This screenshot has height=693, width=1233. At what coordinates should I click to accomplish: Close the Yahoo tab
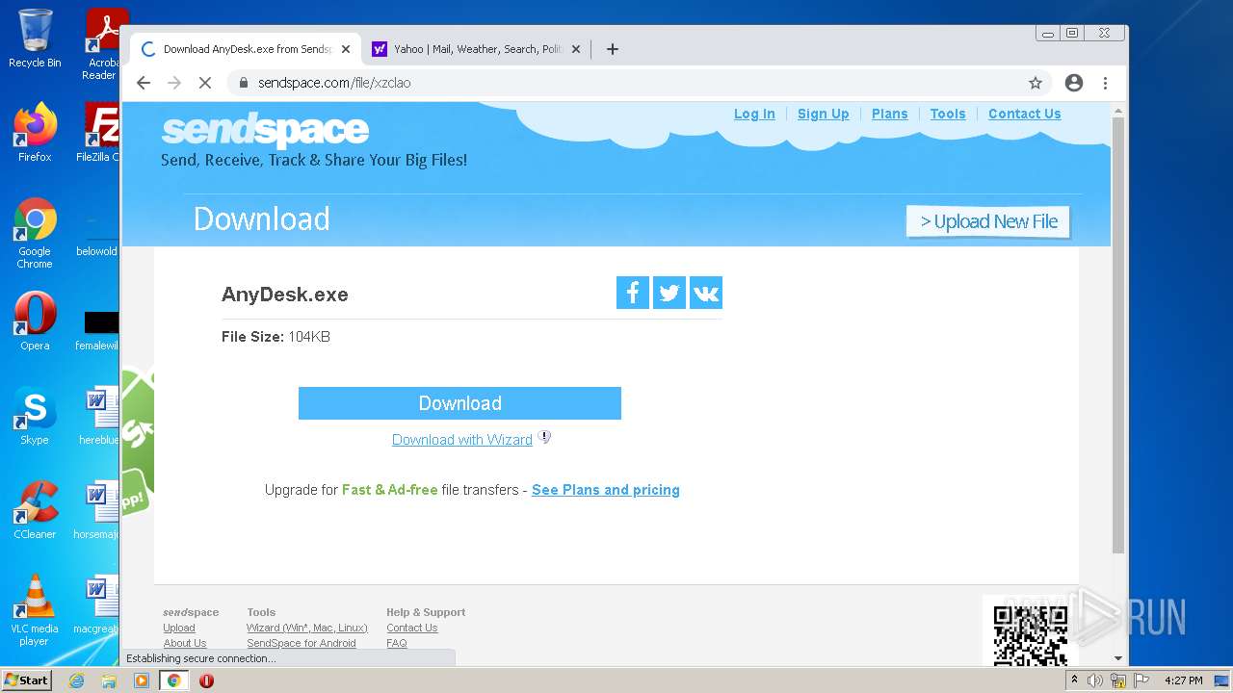(x=576, y=49)
